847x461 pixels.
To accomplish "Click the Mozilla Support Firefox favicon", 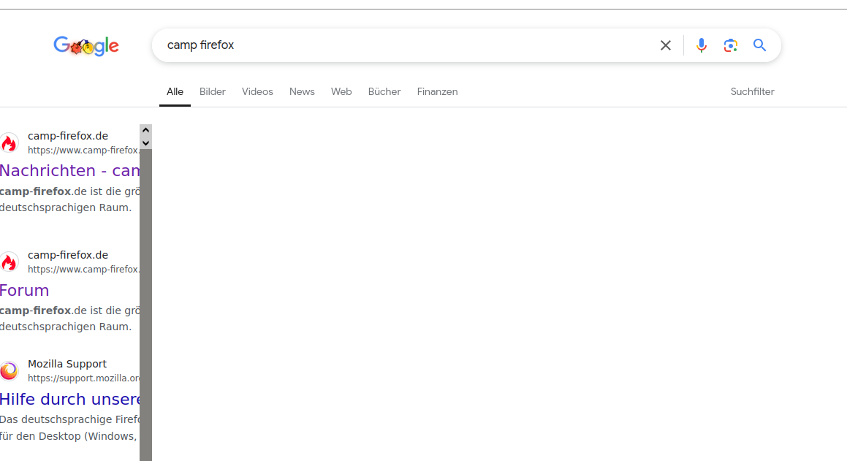I will click(x=9, y=371).
